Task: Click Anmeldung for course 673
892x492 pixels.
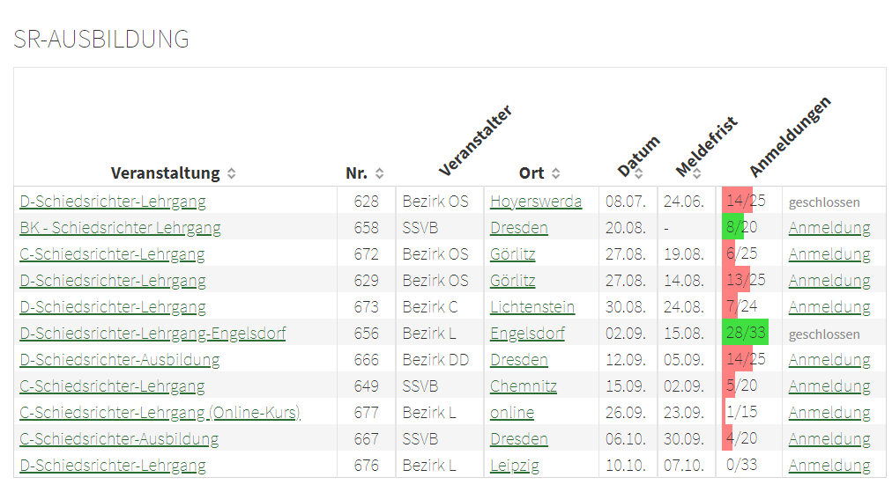Action: point(829,307)
